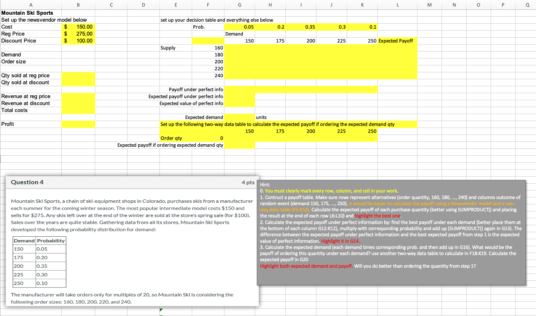Click the gray Hint text box

(x=392, y=233)
